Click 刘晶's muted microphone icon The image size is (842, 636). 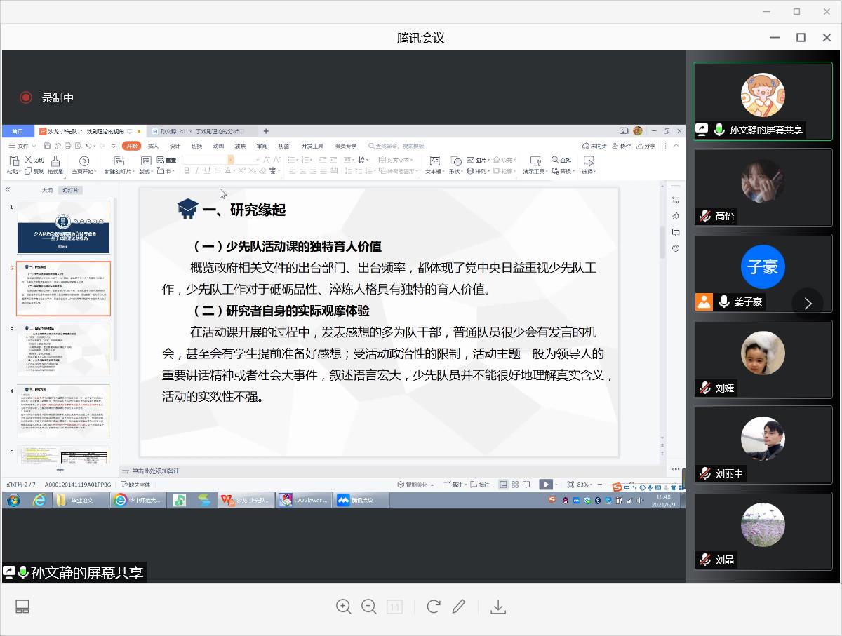click(x=704, y=560)
